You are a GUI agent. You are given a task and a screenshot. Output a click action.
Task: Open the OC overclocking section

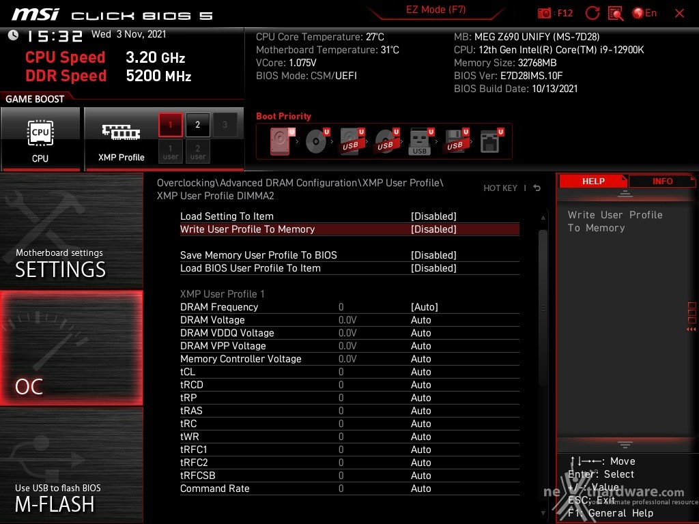coord(71,348)
